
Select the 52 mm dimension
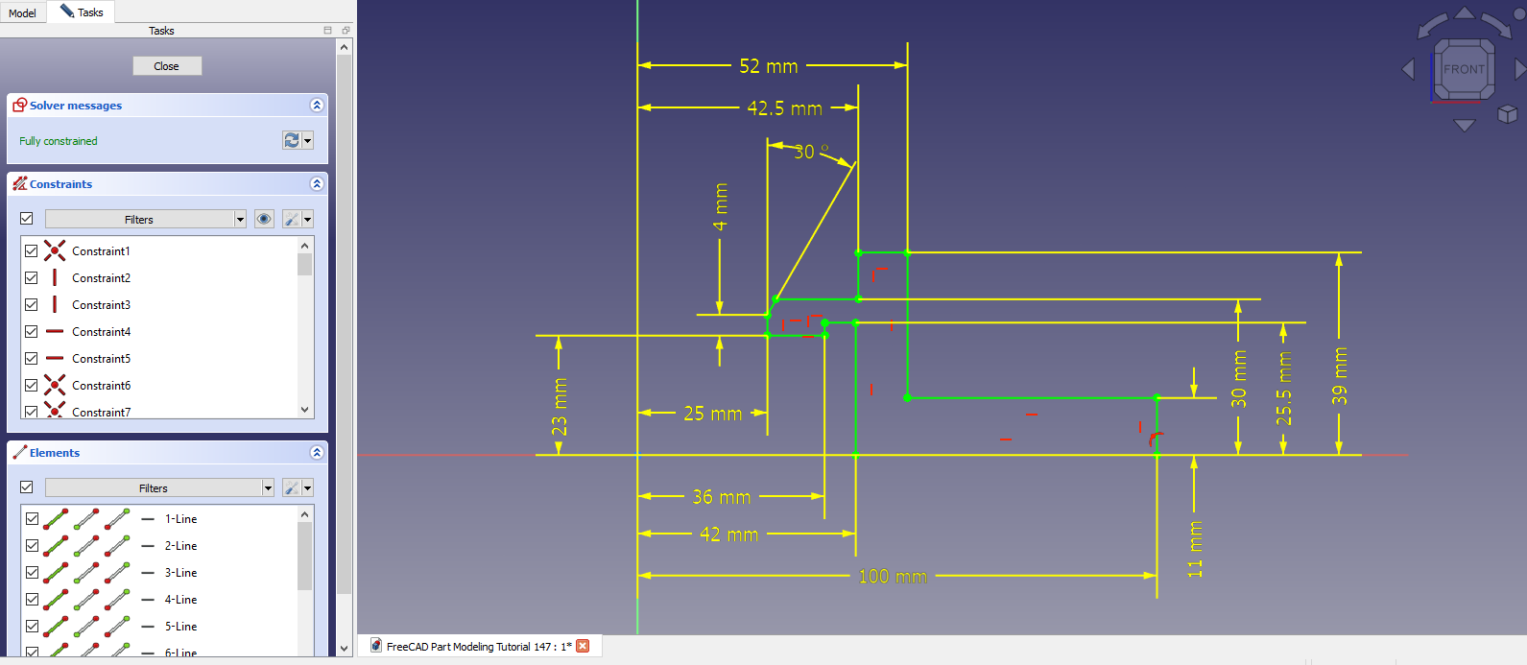point(769,66)
